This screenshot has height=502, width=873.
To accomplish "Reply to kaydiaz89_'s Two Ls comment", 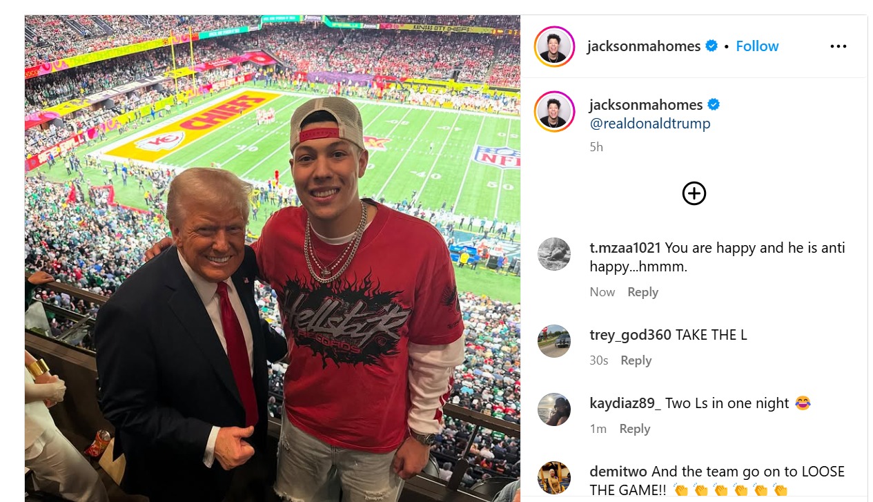I will 634,429.
